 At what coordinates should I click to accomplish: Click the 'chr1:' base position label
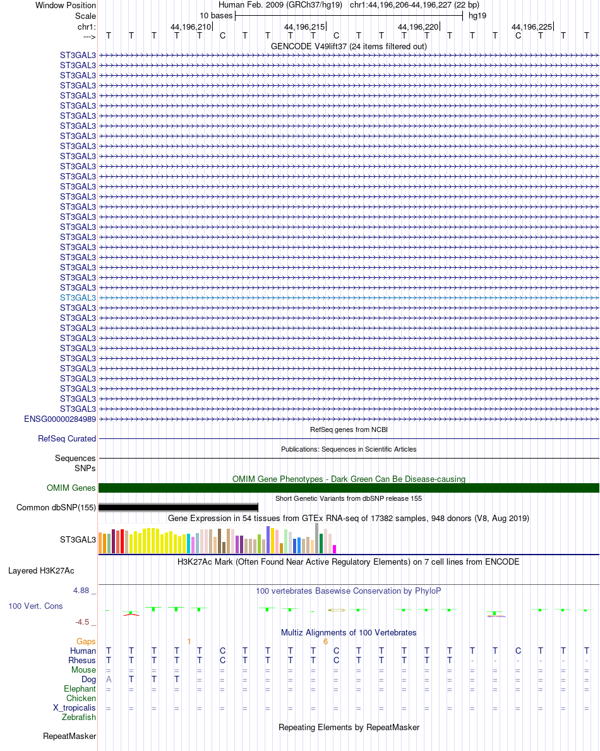pyautogui.click(x=87, y=27)
